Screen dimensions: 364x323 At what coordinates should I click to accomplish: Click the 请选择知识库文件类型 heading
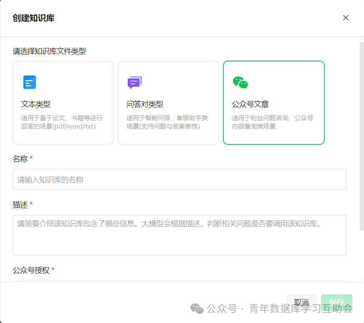pyautogui.click(x=49, y=51)
